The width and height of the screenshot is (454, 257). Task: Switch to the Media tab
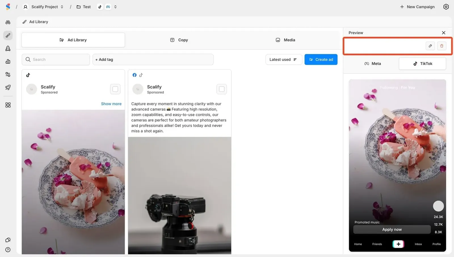click(285, 40)
